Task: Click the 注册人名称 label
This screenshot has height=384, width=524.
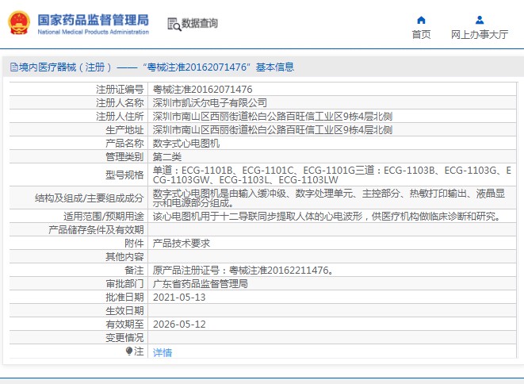Action: click(x=120, y=102)
